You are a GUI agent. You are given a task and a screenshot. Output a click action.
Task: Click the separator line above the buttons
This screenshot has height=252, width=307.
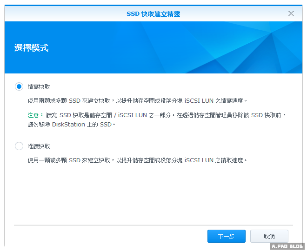[153, 225]
